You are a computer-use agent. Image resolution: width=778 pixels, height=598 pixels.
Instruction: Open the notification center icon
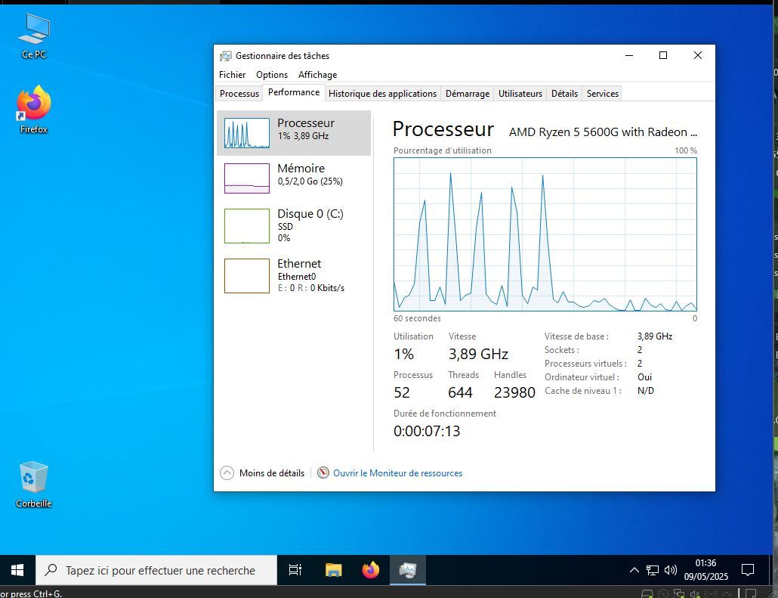tap(748, 570)
